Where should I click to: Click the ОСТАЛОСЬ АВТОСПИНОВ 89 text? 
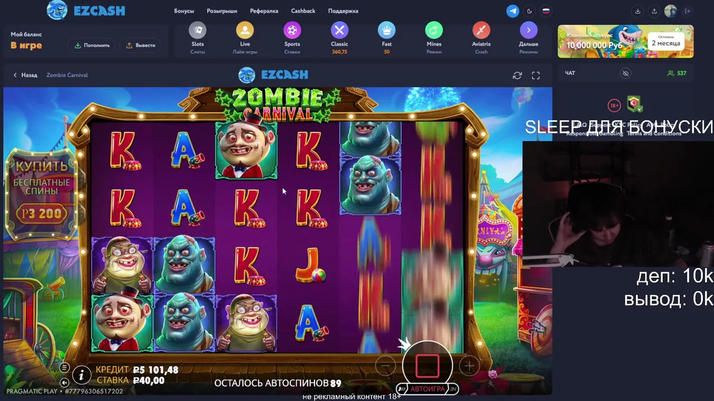pyautogui.click(x=278, y=383)
